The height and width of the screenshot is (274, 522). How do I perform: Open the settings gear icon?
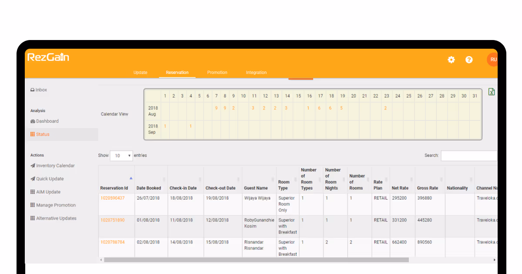click(x=451, y=60)
